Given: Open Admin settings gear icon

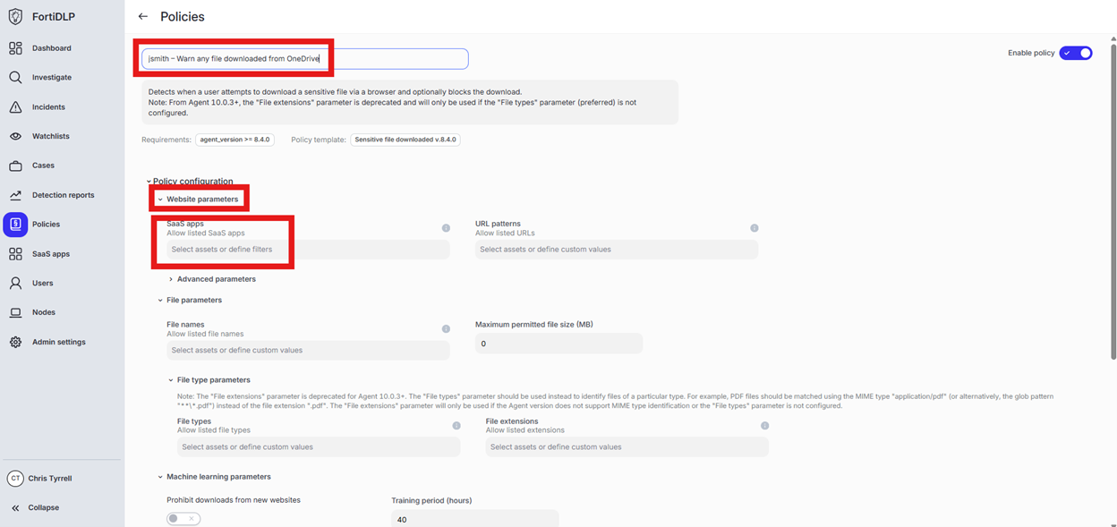Looking at the screenshot, I should [x=15, y=342].
